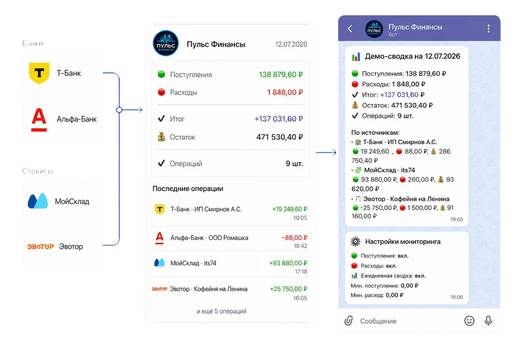Viewport: 521px width, 347px height.
Task: Click the amount 138 879,60 ₽ in summary card
Action: coord(281,74)
